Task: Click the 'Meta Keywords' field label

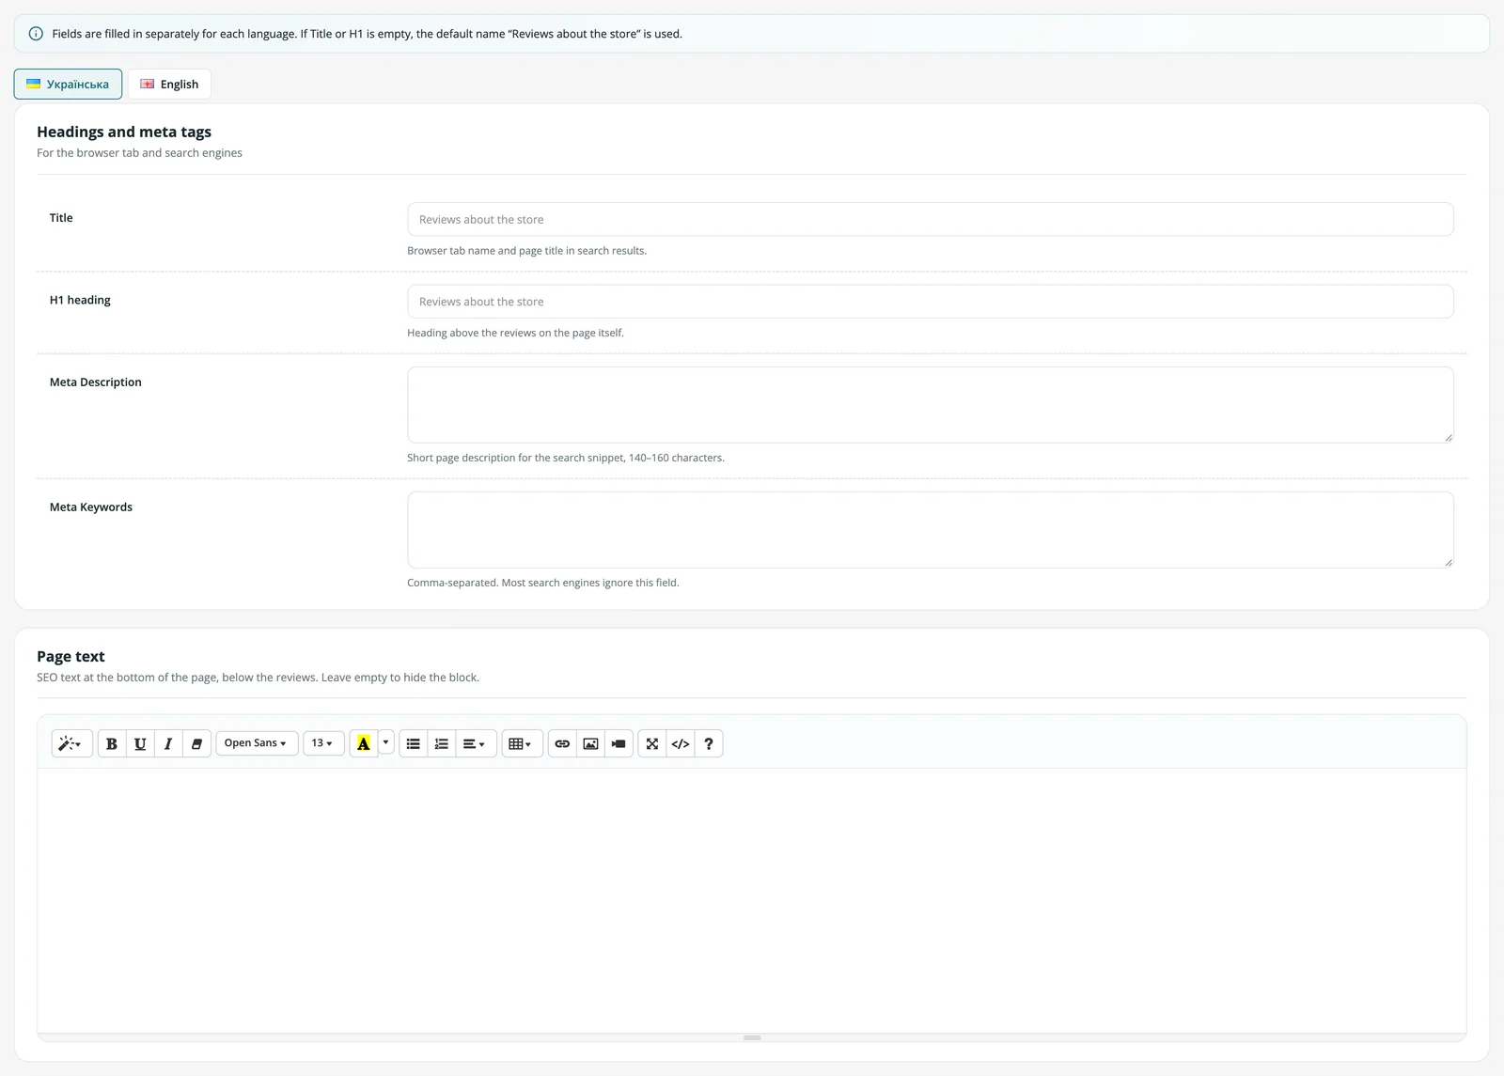Action: (90, 507)
